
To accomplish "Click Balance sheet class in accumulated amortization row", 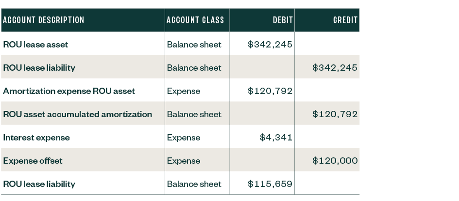I will click(194, 114).
